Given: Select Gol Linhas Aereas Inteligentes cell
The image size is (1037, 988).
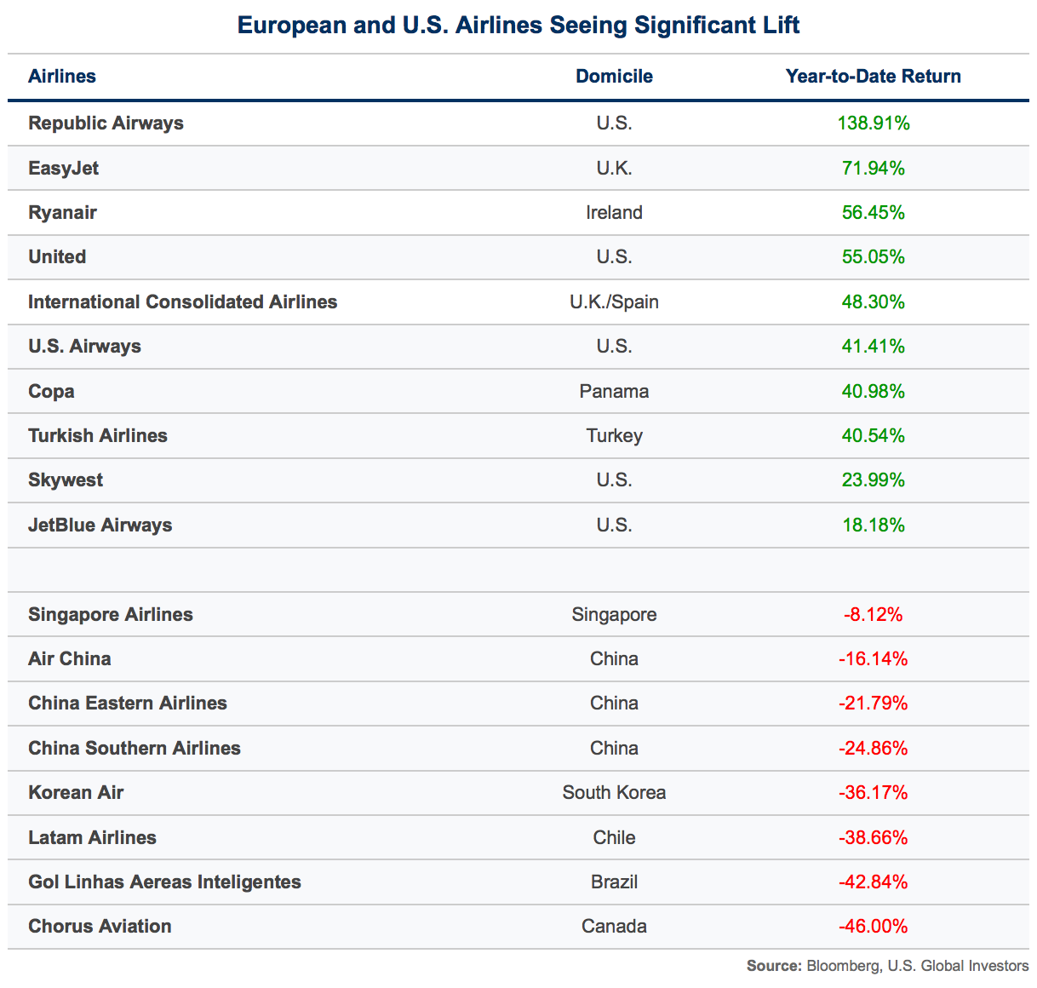Looking at the screenshot, I should point(164,882).
